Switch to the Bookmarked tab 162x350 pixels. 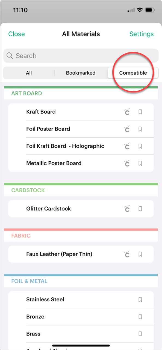coord(81,73)
